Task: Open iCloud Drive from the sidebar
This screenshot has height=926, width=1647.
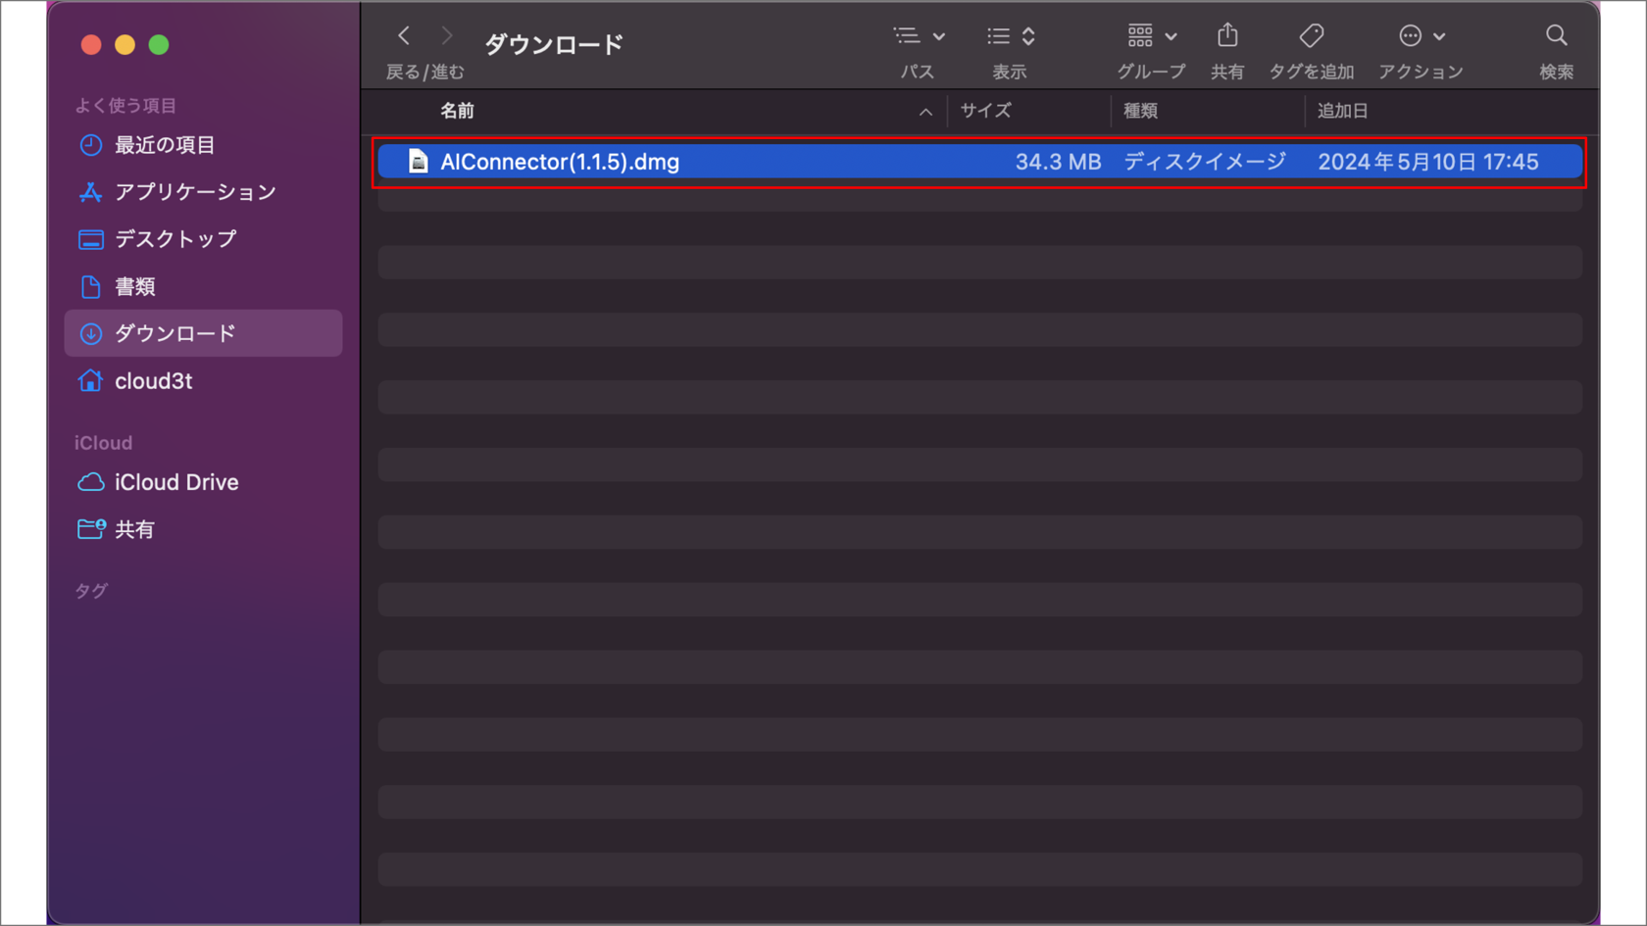Action: [175, 481]
